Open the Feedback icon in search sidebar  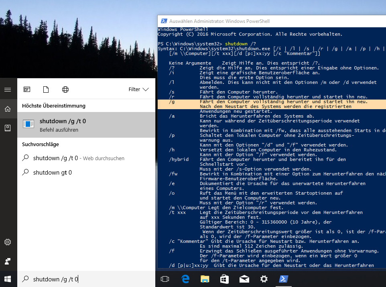pyautogui.click(x=8, y=261)
